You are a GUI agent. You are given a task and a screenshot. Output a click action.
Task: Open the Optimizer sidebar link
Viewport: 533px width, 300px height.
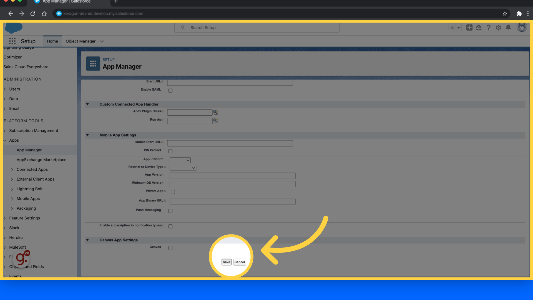coord(12,57)
